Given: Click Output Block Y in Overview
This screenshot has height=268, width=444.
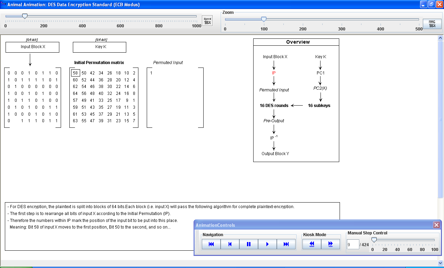Looking at the screenshot, I should tap(275, 154).
